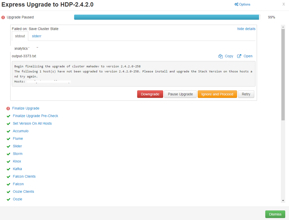
Task: Click Pause Upgrade
Action: (180, 94)
